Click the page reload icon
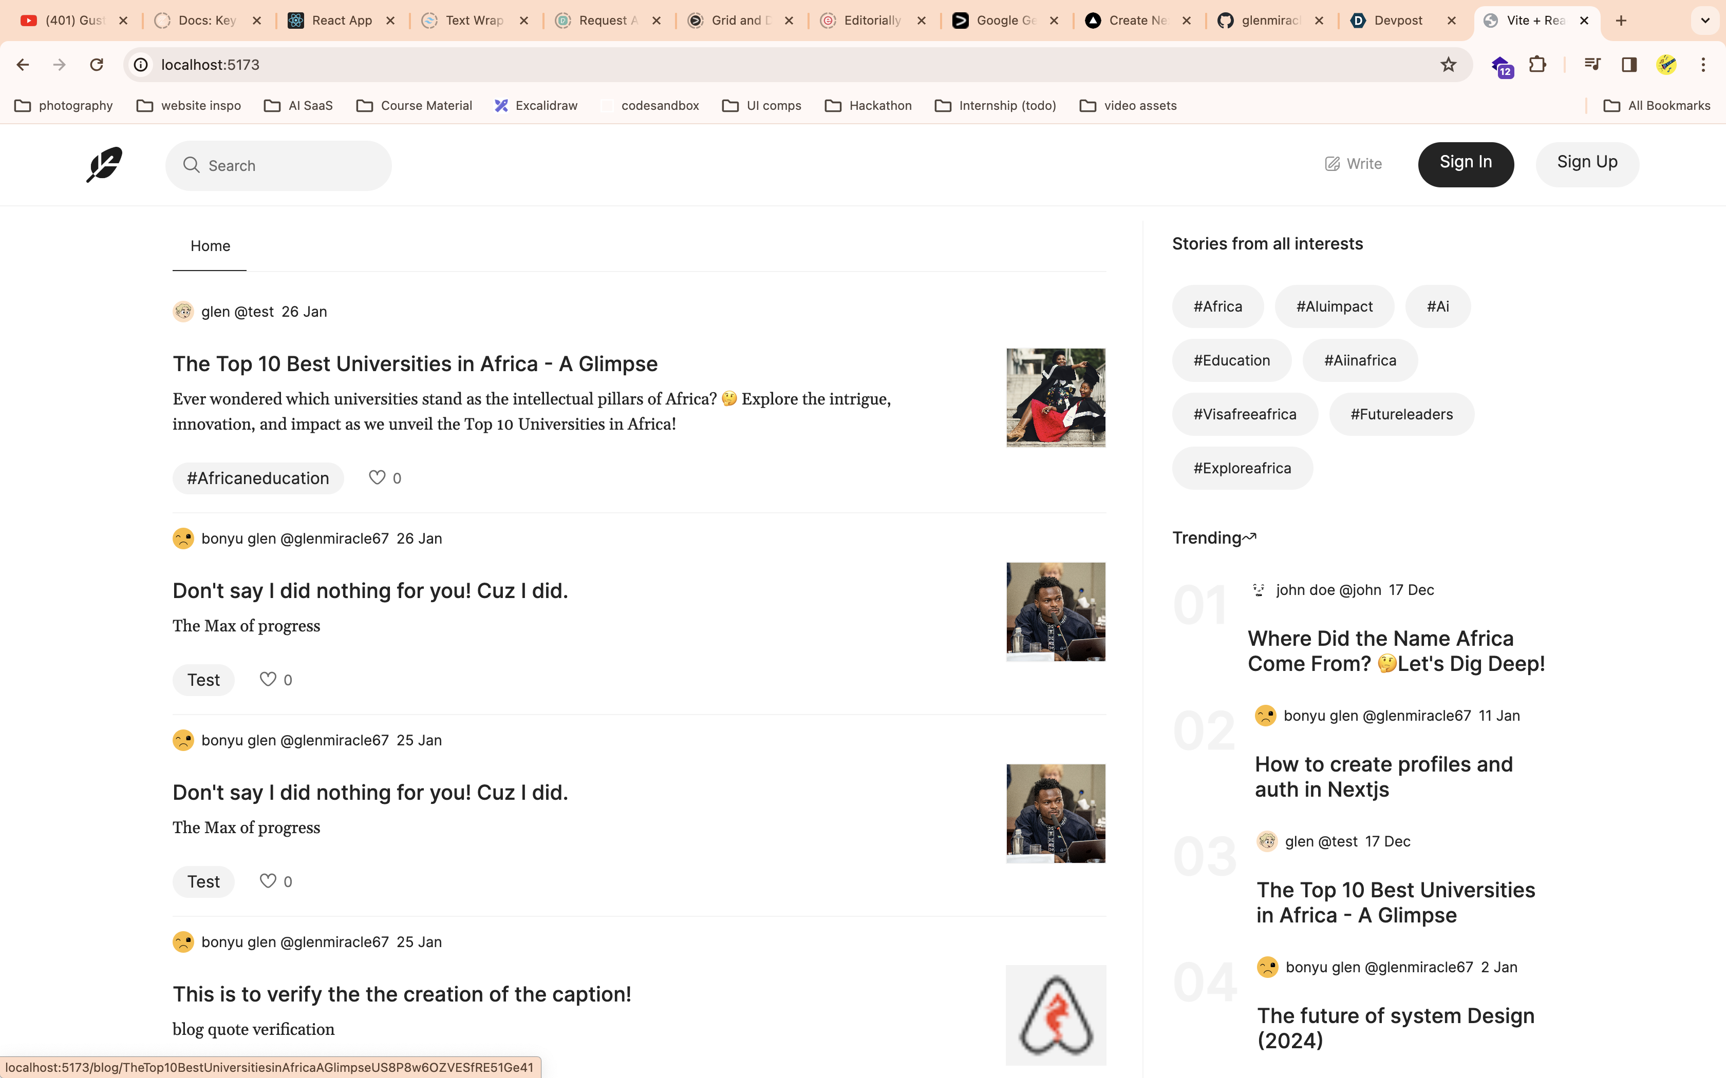The height and width of the screenshot is (1078, 1726). [96, 64]
